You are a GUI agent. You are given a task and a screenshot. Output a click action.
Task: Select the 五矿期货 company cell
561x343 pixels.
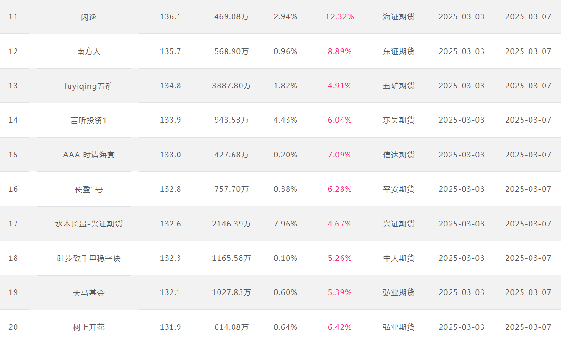[398, 86]
